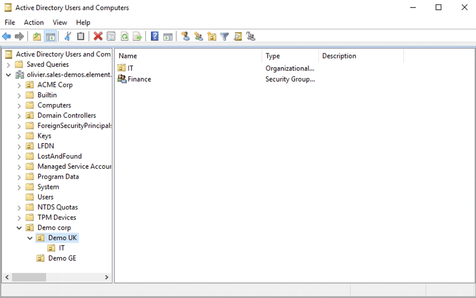The height and width of the screenshot is (298, 476).
Task: Open Properties via toolbar icon
Action: pos(111,36)
